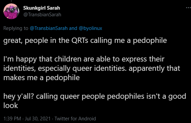The image size is (191, 123).
Task: Click the word 'QRTs' in the tweet
Action: tap(80, 41)
